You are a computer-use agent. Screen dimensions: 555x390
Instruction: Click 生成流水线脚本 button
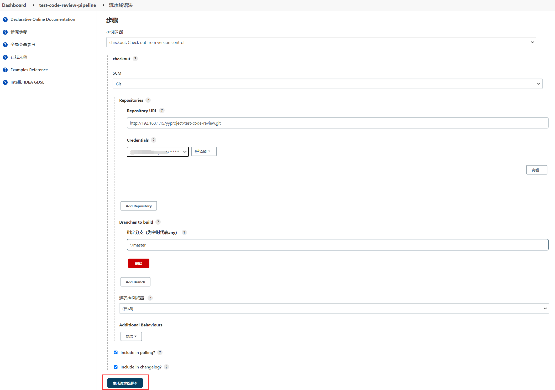[x=125, y=383]
